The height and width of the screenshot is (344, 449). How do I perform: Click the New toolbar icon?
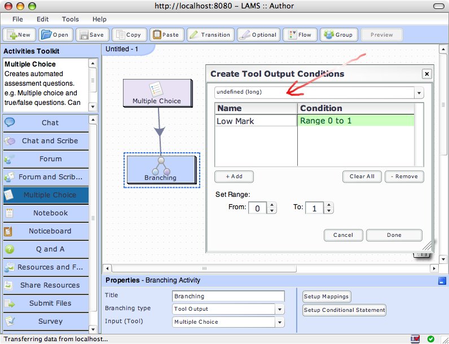(13, 34)
